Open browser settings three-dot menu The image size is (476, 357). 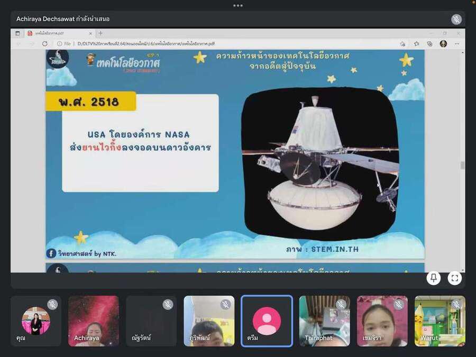pyautogui.click(x=457, y=44)
